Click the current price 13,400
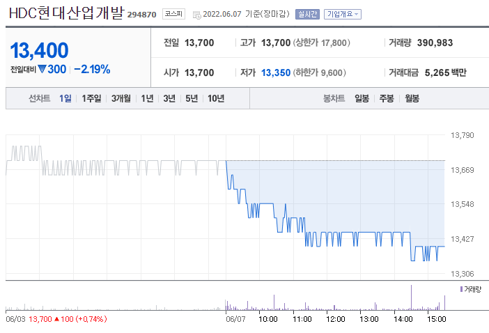 point(39,50)
